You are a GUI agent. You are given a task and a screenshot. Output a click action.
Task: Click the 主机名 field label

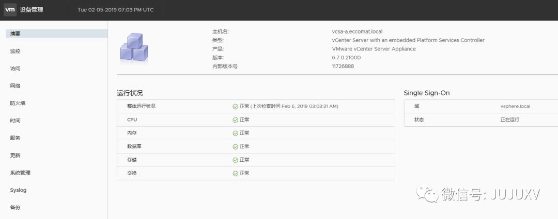coord(220,31)
